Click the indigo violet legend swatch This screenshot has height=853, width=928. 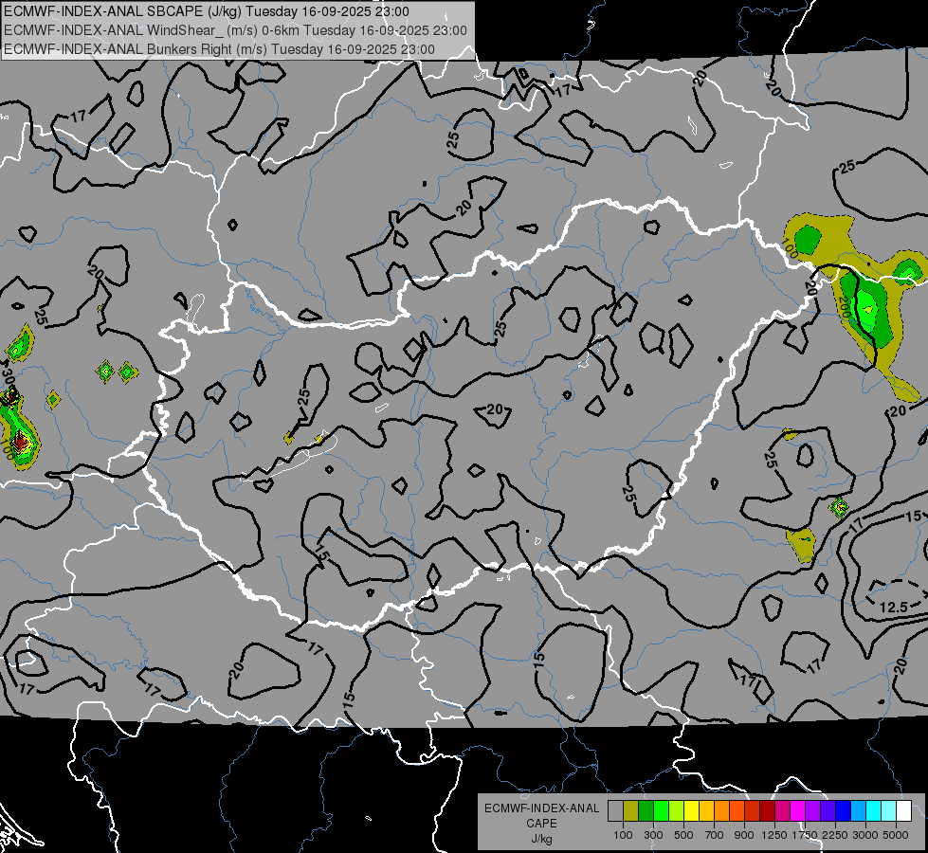pyautogui.click(x=828, y=811)
